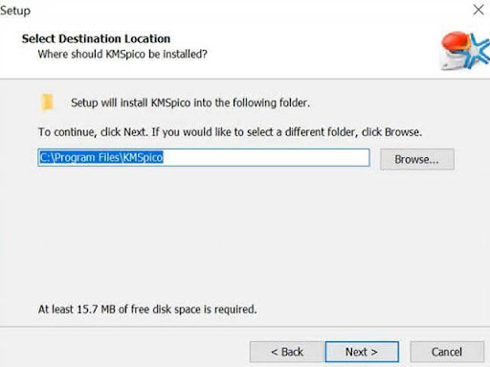The image size is (490, 367).
Task: Click the Next > button
Action: pyautogui.click(x=362, y=352)
